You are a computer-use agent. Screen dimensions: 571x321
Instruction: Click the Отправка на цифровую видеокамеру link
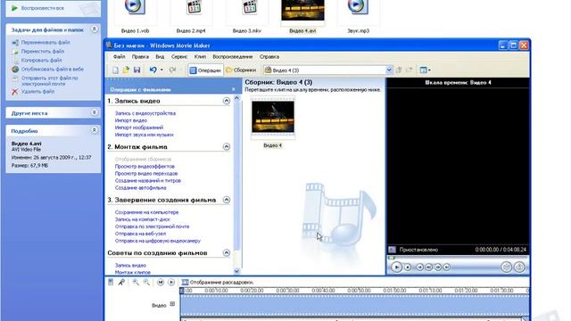(158, 241)
